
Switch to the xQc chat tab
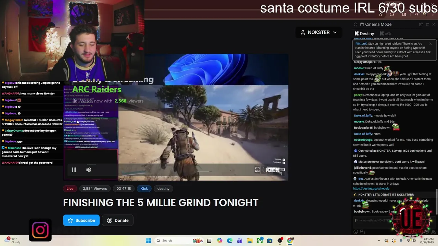point(386,33)
